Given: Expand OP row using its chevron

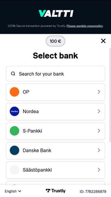Looking at the screenshot, I should tap(99, 92).
